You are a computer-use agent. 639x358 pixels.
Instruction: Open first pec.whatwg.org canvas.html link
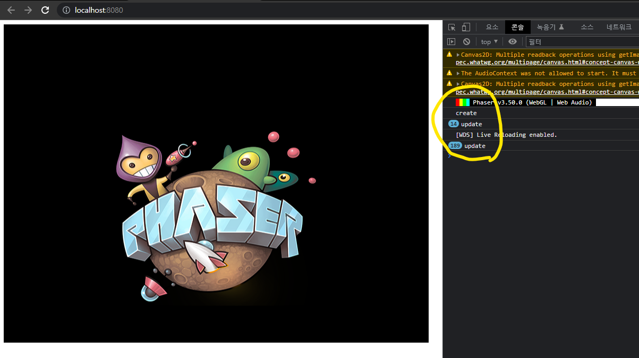pyautogui.click(x=547, y=62)
